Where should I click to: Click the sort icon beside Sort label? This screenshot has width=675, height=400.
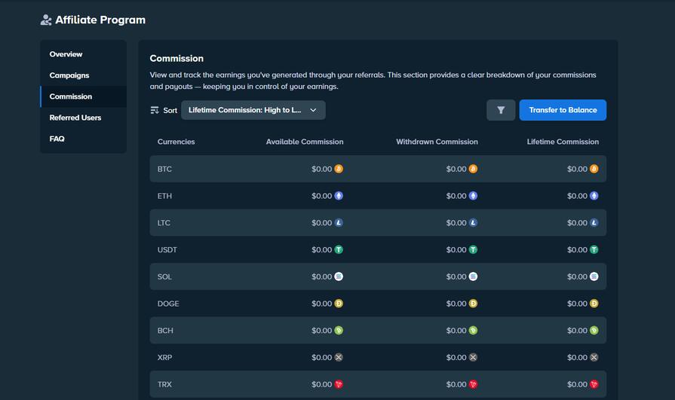point(155,110)
